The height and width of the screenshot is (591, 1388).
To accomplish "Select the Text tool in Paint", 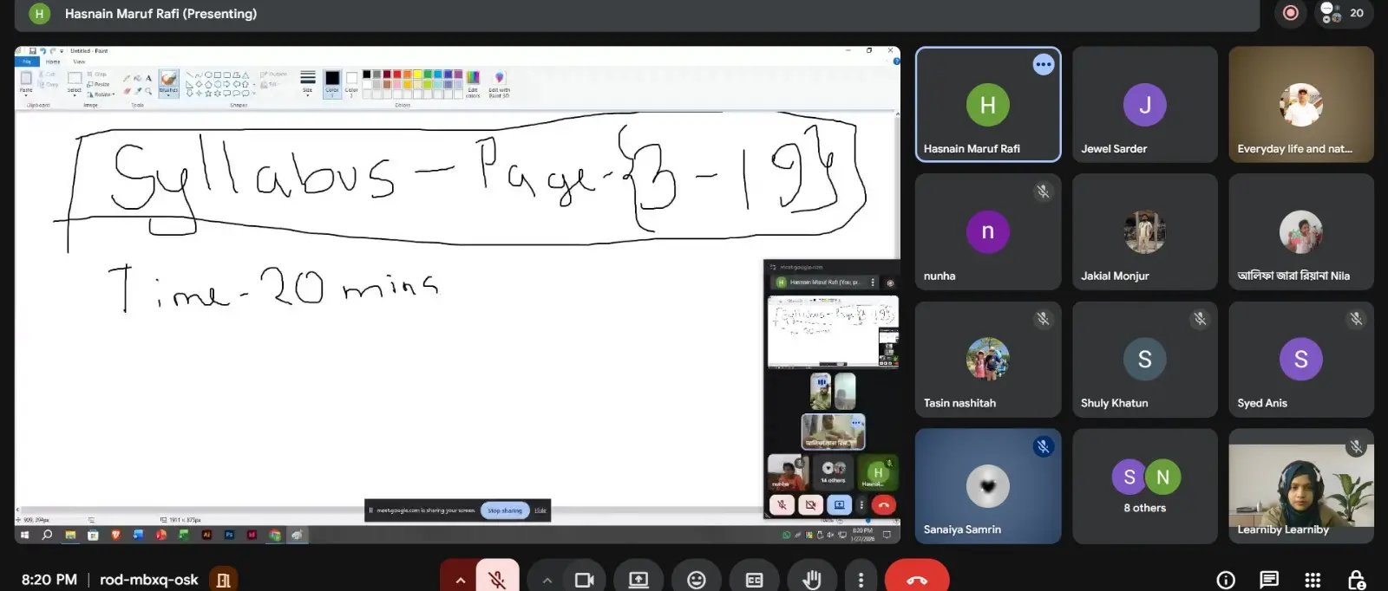I will 148,78.
